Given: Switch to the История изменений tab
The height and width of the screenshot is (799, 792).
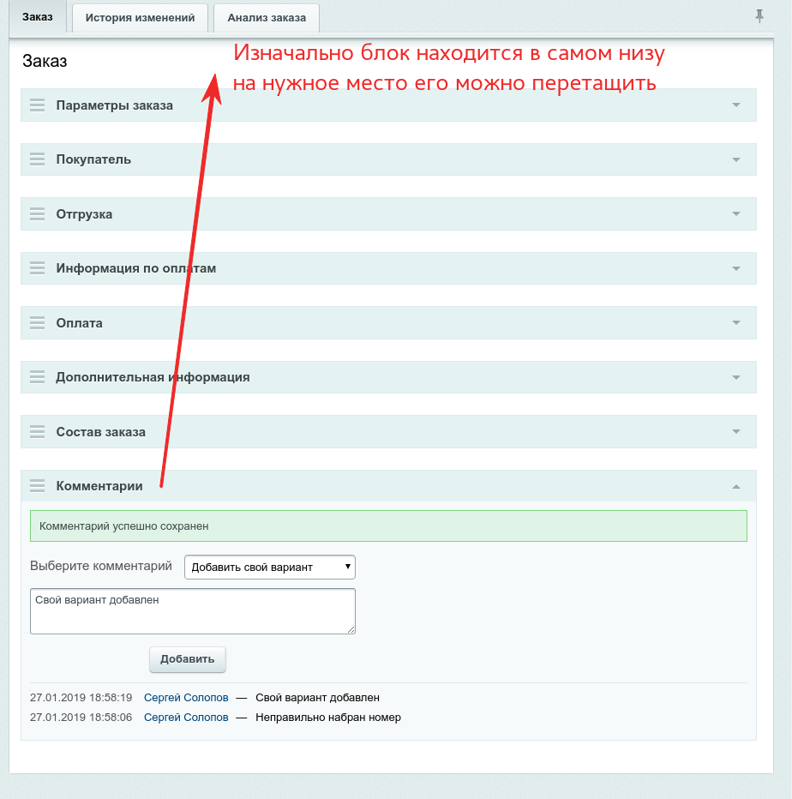Looking at the screenshot, I should tap(139, 17).
